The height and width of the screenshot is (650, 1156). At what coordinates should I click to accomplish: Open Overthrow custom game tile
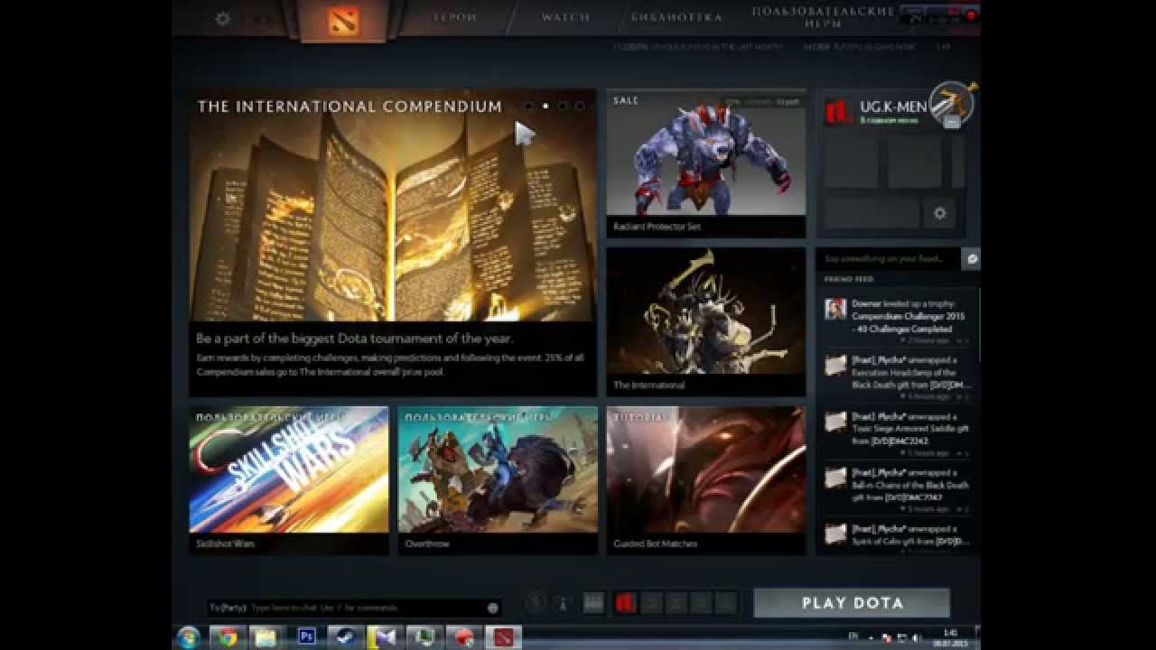click(498, 480)
